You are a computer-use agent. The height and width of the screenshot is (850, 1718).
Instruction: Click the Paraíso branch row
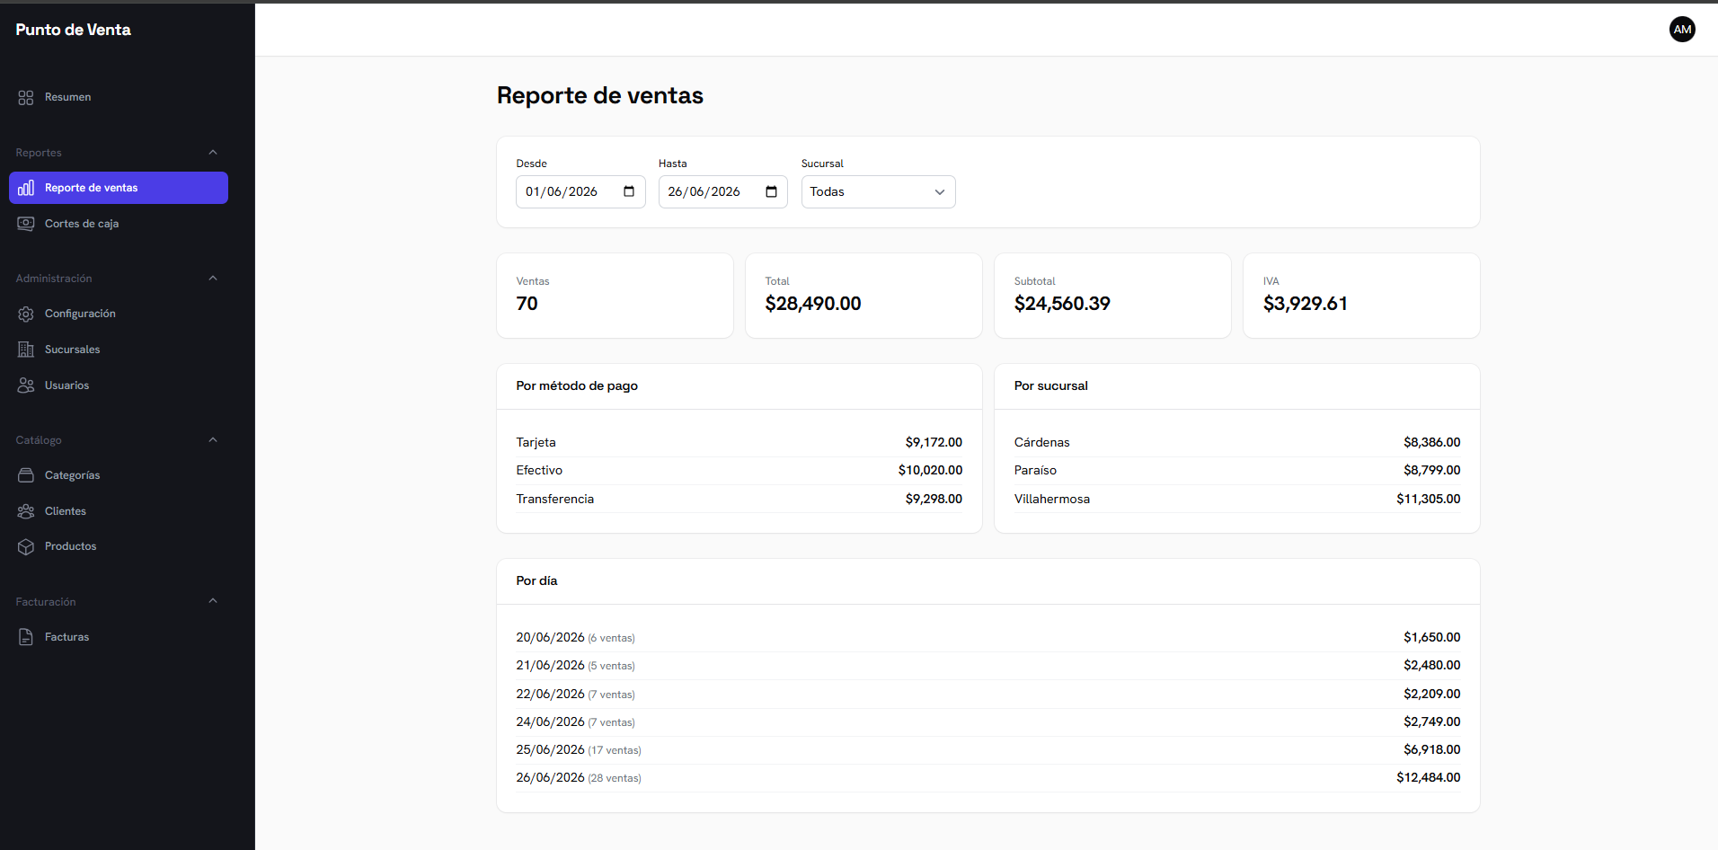pyautogui.click(x=1237, y=470)
